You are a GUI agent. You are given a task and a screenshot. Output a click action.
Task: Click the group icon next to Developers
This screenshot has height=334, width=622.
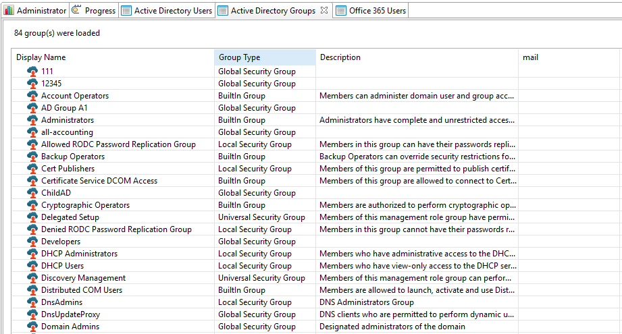pos(32,242)
